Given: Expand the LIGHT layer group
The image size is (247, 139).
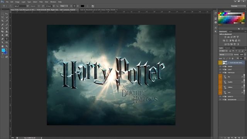Looking at the screenshot, I should point(223,69).
